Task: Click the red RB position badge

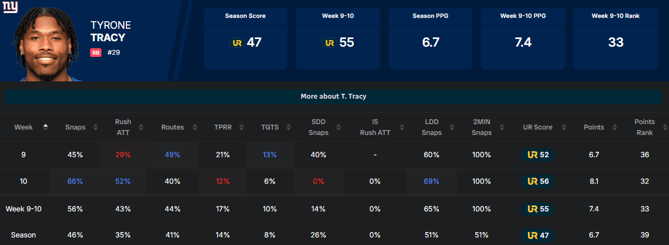Action: point(96,53)
